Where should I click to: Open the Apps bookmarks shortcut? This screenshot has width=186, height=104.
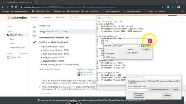[x=6, y=12]
